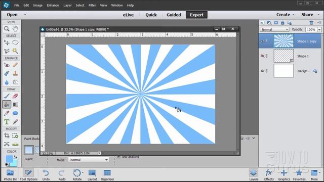
Task: Open the Filter menu
Action: click(x=92, y=6)
